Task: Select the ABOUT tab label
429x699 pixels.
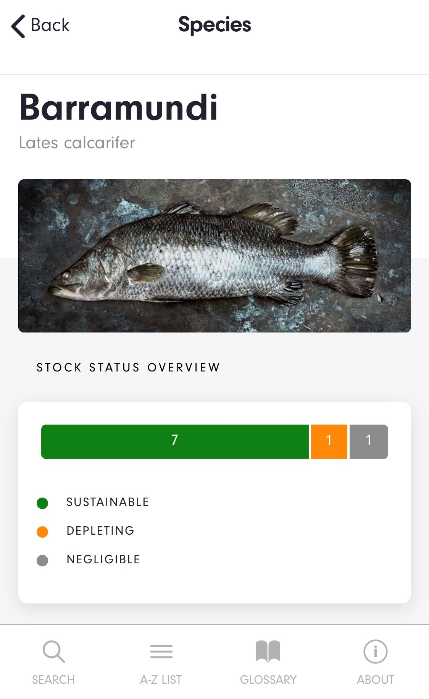Action: point(376,680)
